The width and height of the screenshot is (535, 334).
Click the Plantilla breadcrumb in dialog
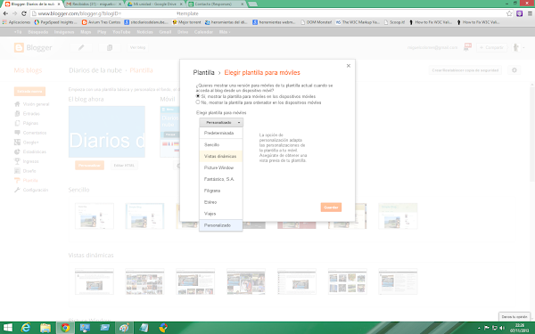pyautogui.click(x=203, y=73)
